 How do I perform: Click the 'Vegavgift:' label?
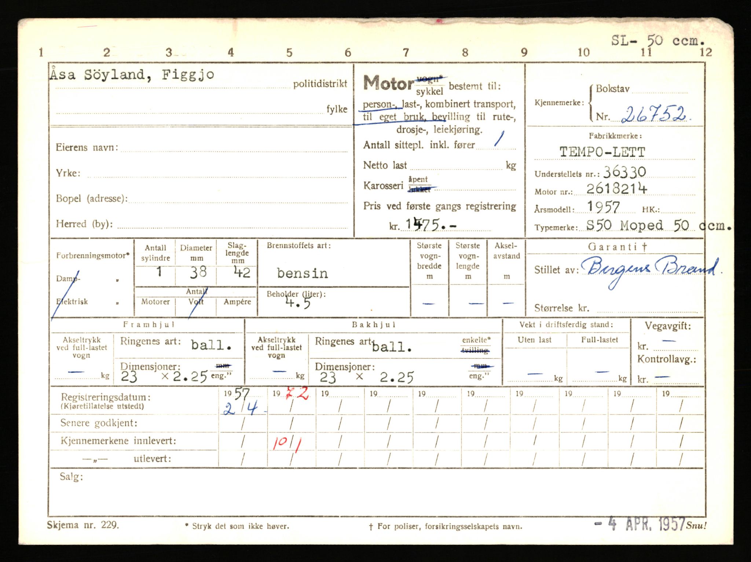(668, 326)
